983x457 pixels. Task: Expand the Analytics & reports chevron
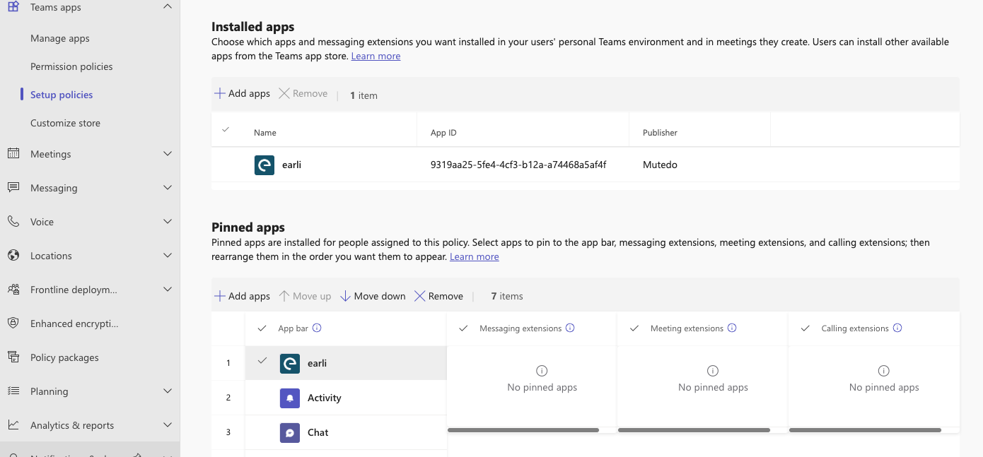(x=168, y=425)
